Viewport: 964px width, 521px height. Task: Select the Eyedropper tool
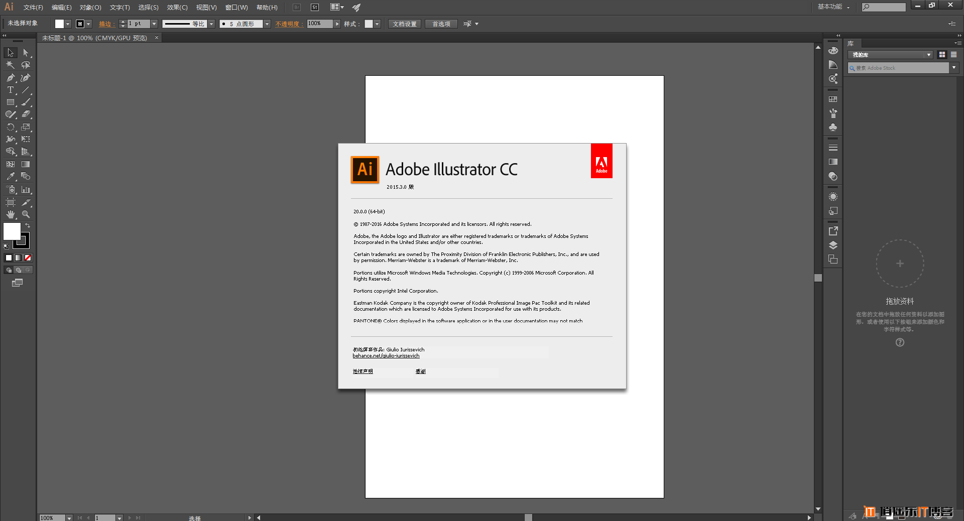click(11, 177)
